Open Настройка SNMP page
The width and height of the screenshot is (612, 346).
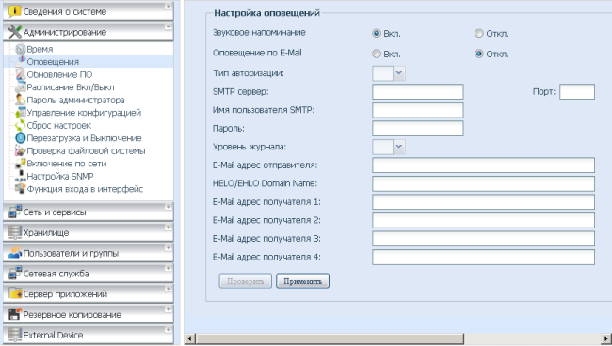pyautogui.click(x=60, y=177)
